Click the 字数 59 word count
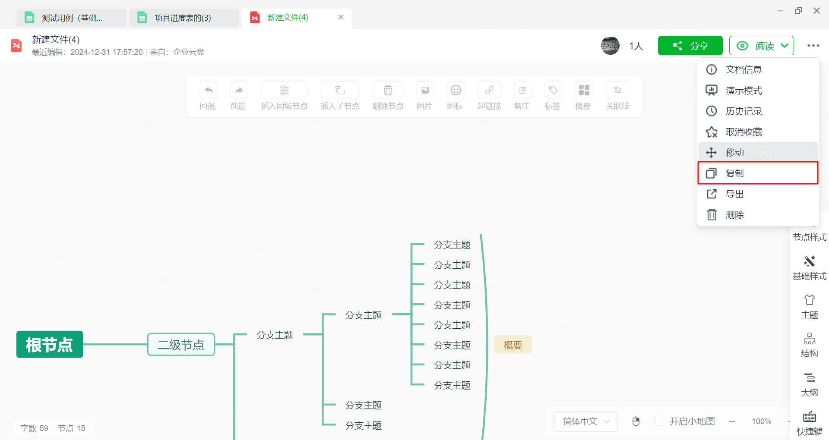The width and height of the screenshot is (829, 440). (x=34, y=428)
